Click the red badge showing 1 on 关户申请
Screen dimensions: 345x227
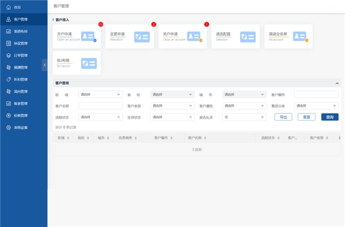[206, 24]
